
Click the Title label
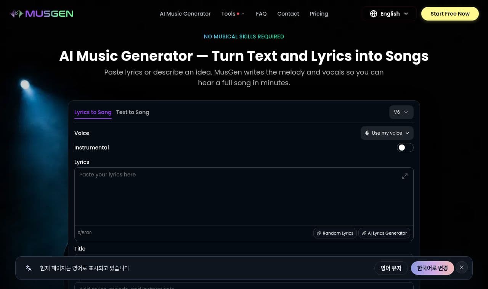[x=80, y=249]
